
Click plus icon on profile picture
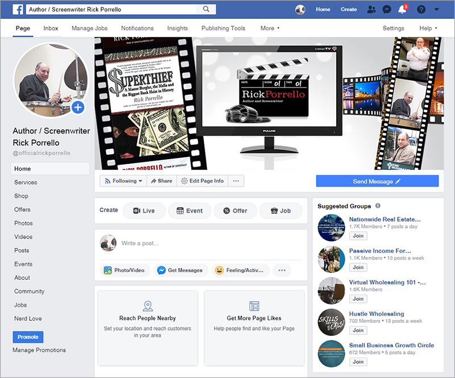[x=78, y=107]
